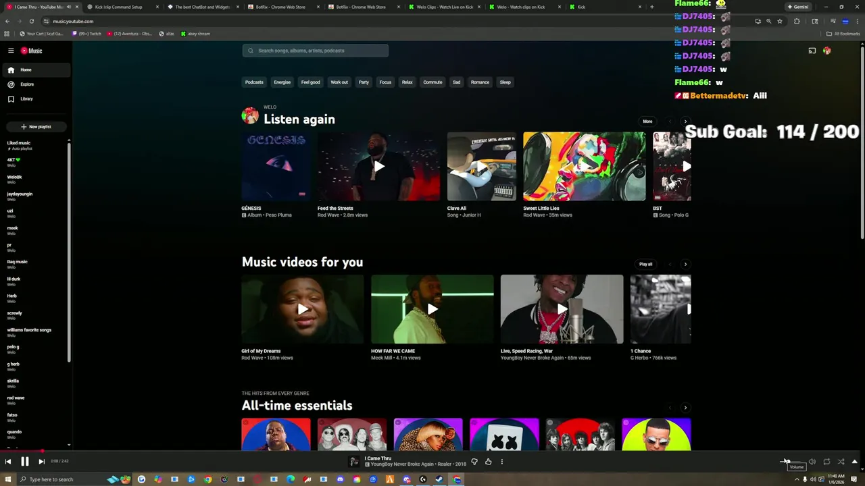Open the Peso Pluma artist link
This screenshot has height=486, width=865.
tap(278, 215)
